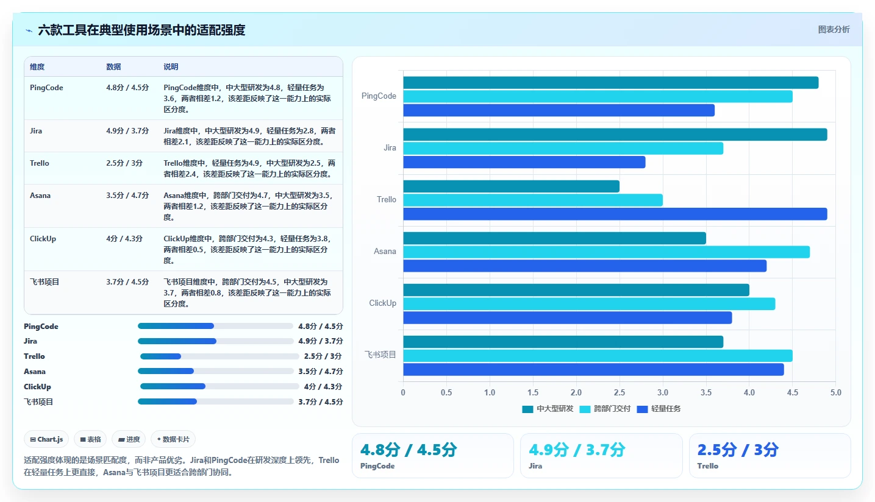Screen dimensions: 875x502
Task: Open the Jira score card 4.9分 / 3.7分
Action: click(601, 456)
